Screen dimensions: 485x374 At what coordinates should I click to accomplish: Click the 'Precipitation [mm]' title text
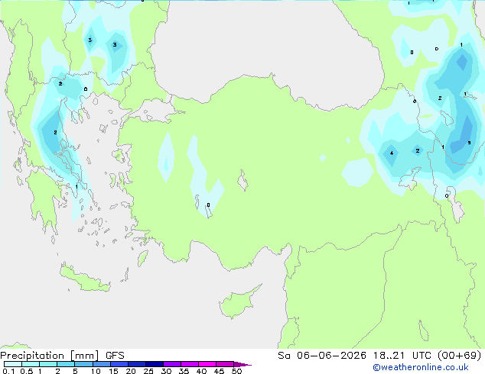click(x=50, y=356)
